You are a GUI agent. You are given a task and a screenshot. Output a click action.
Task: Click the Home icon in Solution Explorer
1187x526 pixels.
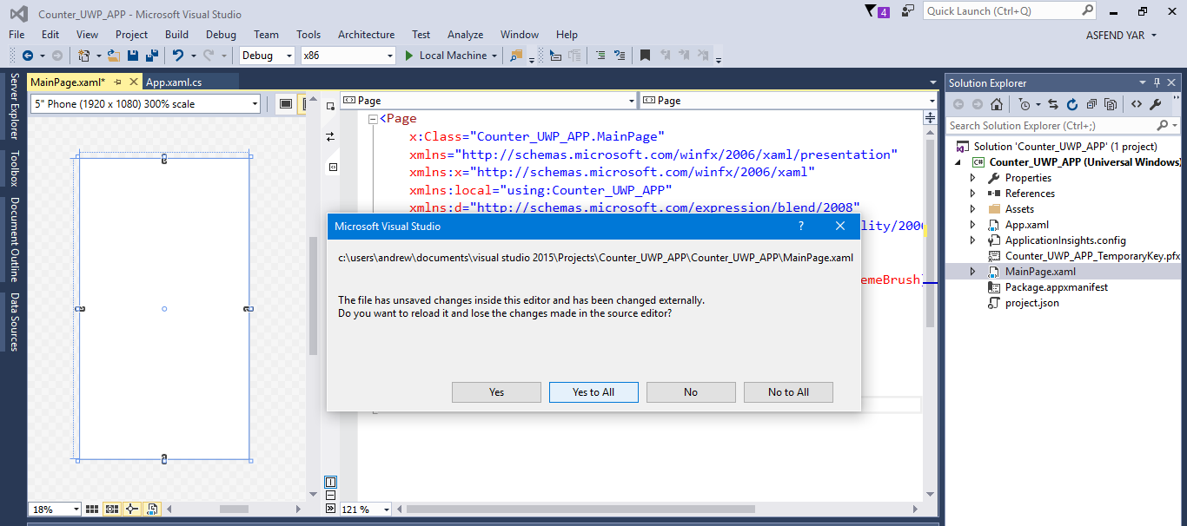[x=997, y=104]
